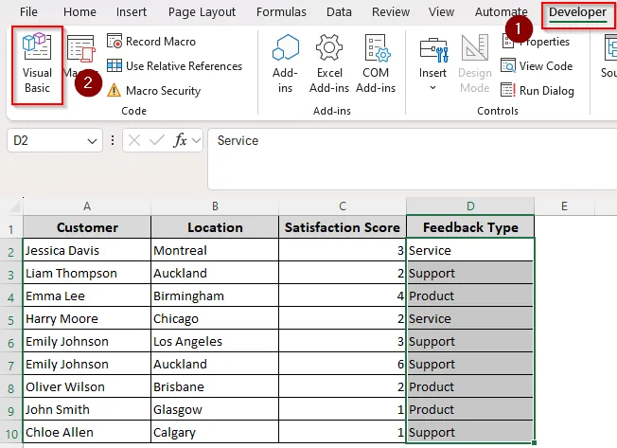
Task: Open the Formulas tab
Action: 281,11
